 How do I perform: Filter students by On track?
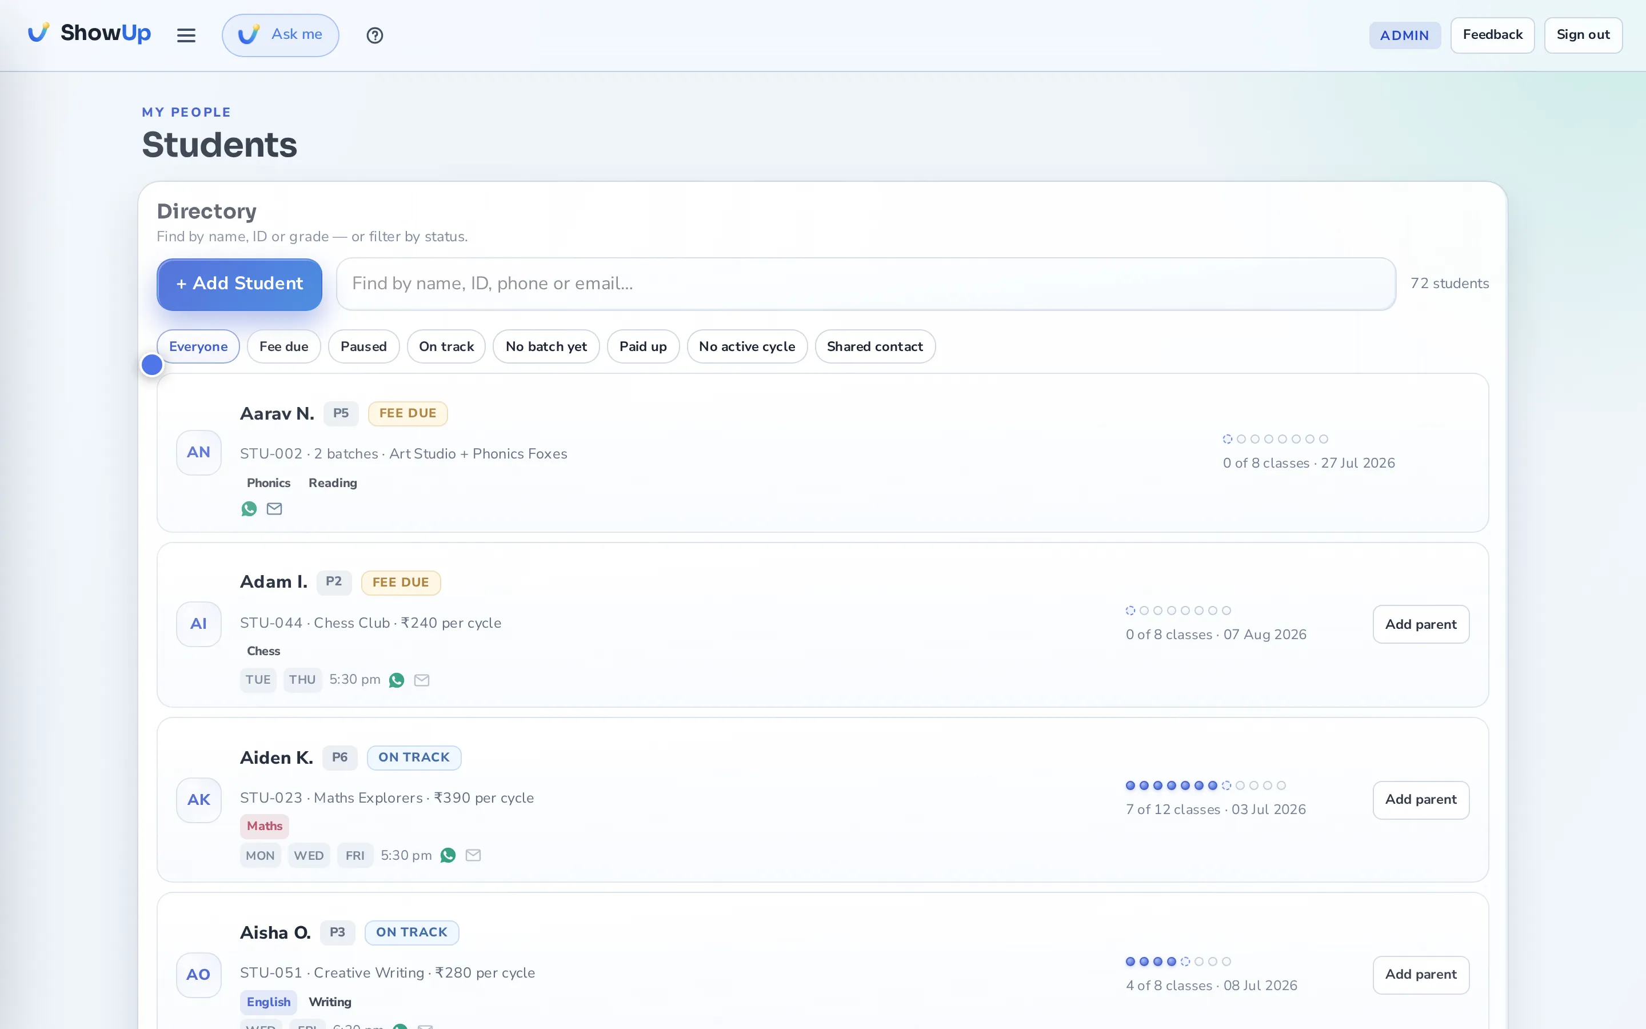click(446, 346)
